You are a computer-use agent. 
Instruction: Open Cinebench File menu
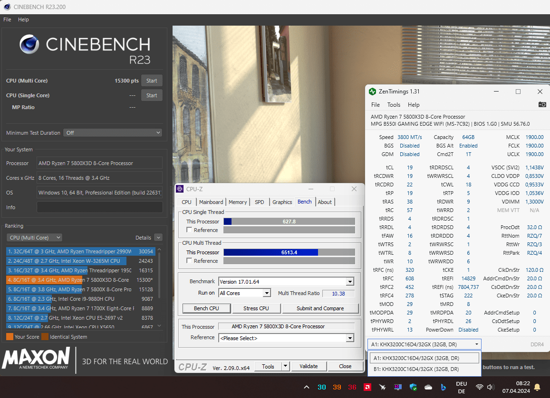(x=7, y=19)
